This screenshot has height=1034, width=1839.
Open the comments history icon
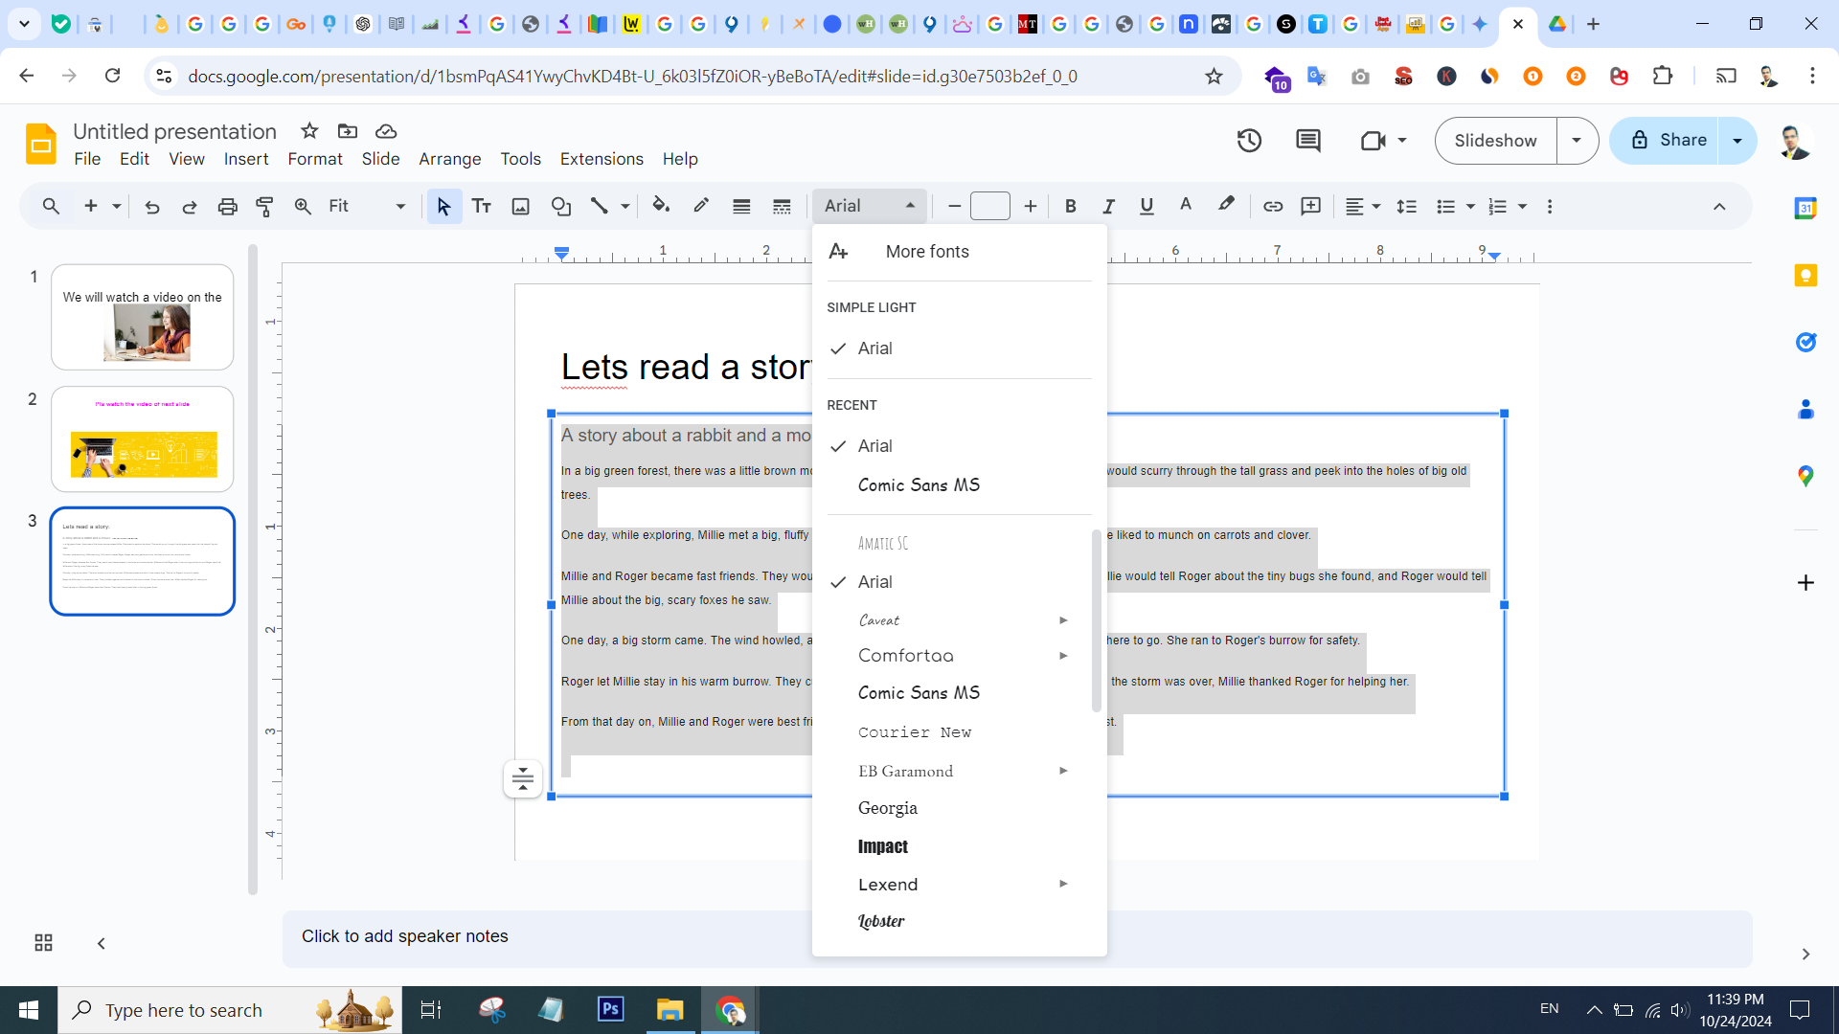pos(1308,141)
